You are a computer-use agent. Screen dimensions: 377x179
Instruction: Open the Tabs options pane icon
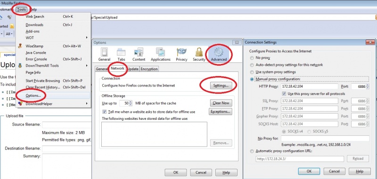[x=121, y=54]
